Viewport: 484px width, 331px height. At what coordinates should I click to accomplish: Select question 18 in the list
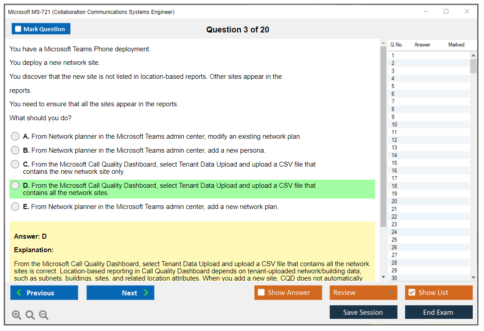(429, 186)
